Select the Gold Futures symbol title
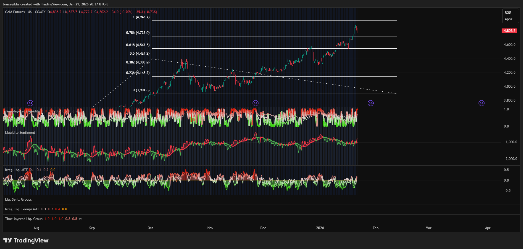This screenshot has width=523, height=249. pos(15,12)
